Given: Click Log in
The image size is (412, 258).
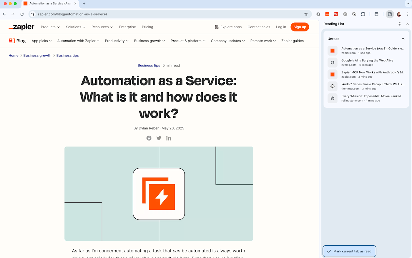Looking at the screenshot, I should coord(281,27).
